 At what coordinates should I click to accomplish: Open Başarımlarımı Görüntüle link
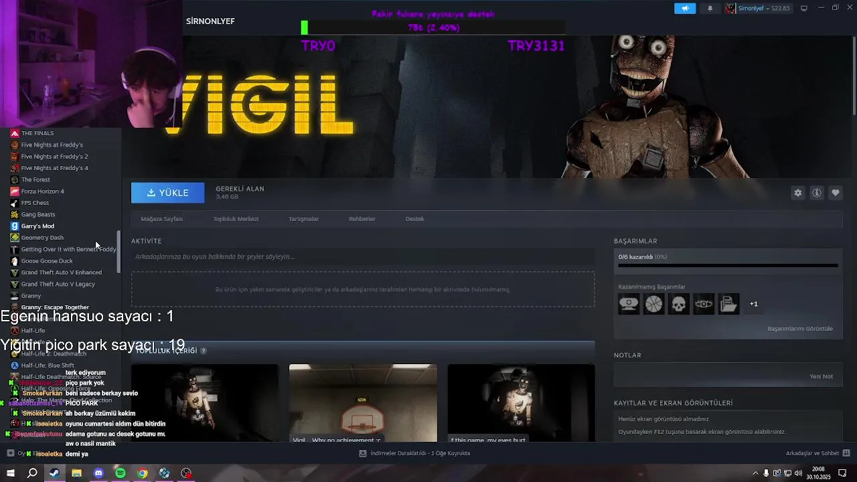(x=800, y=329)
